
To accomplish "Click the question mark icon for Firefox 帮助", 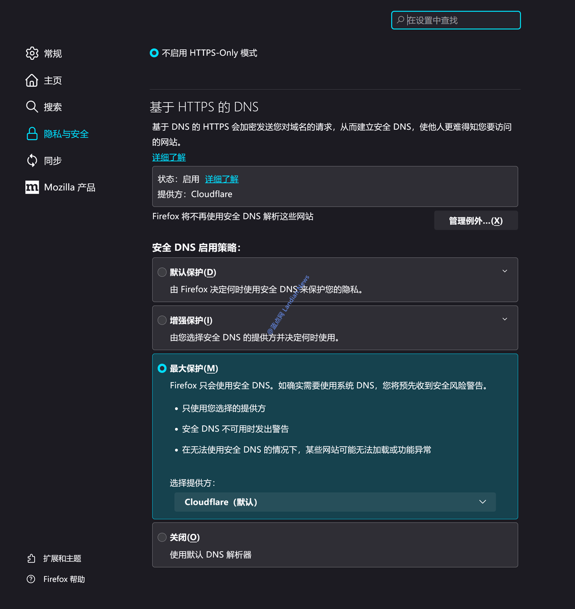I will [31, 579].
